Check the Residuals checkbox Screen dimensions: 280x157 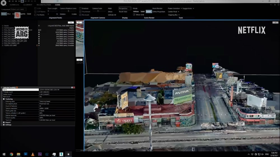coord(80,15)
